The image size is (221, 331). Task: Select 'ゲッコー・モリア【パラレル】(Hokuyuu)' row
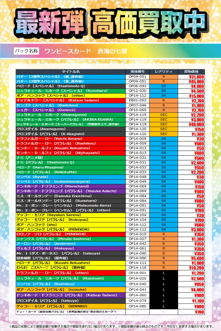110,220
